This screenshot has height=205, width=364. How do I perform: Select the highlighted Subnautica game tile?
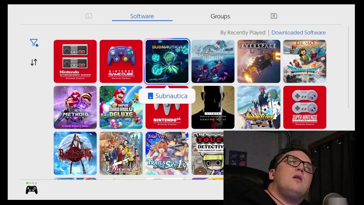pos(167,61)
